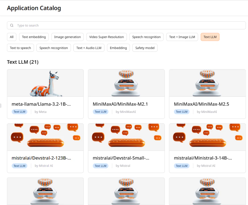Screen dimensions: 248x205
Task: Select Speech recognition chip beside Text to speech
Action: (x=54, y=48)
